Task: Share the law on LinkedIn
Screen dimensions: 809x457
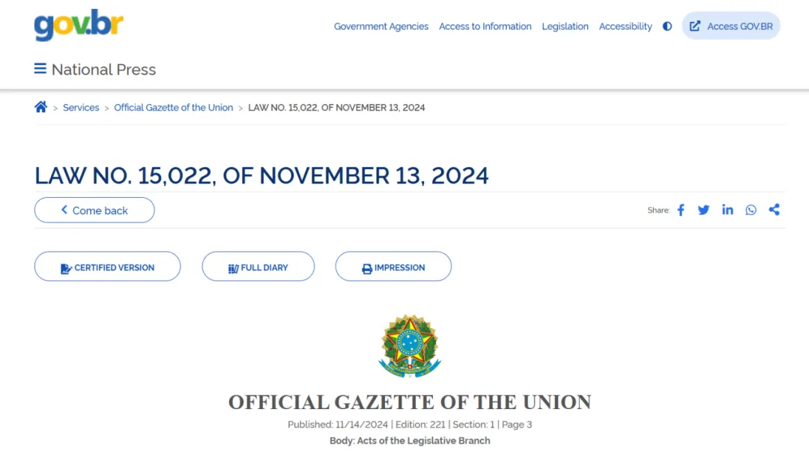Action: 727,210
